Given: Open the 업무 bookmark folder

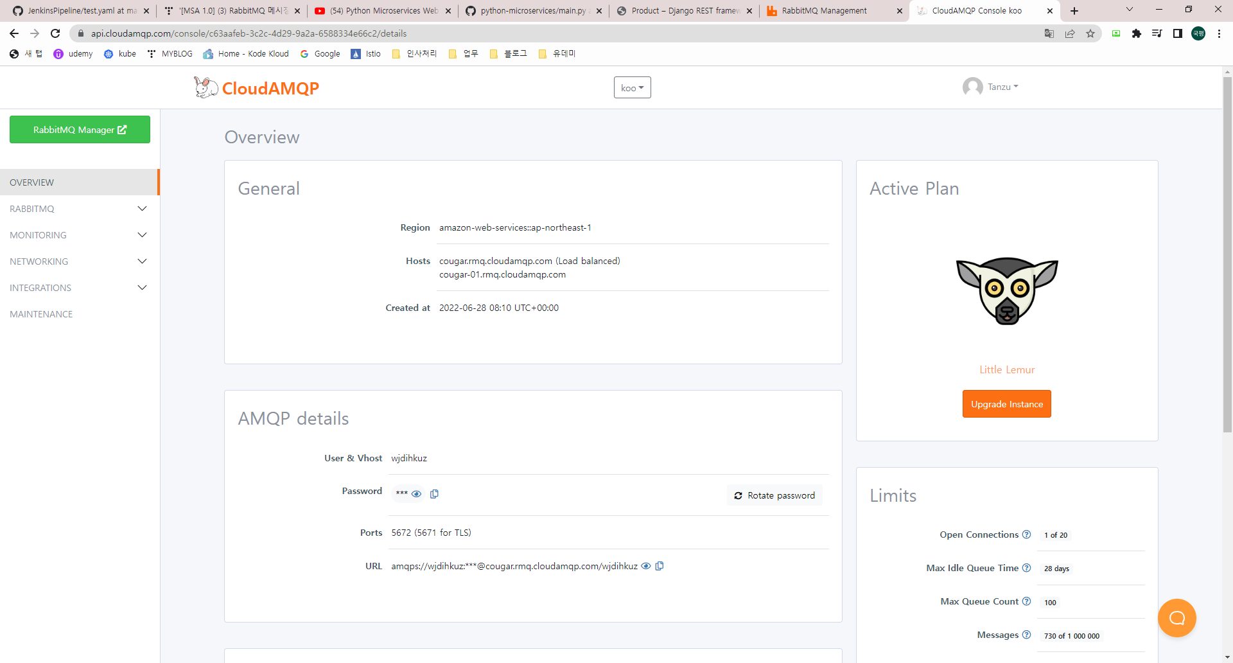Looking at the screenshot, I should pyautogui.click(x=463, y=54).
